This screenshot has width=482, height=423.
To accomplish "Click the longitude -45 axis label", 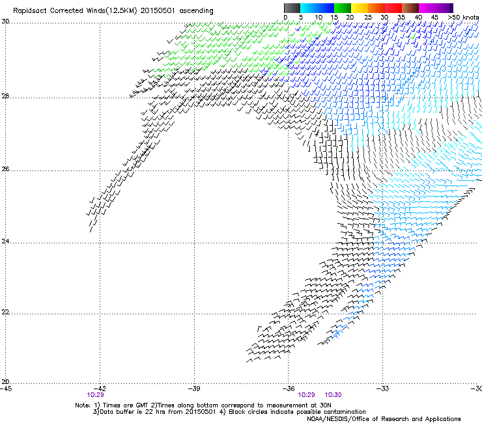I will point(6,389).
